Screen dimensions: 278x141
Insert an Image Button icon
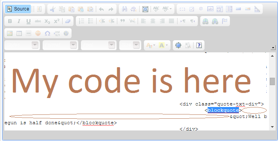click(x=248, y=9)
